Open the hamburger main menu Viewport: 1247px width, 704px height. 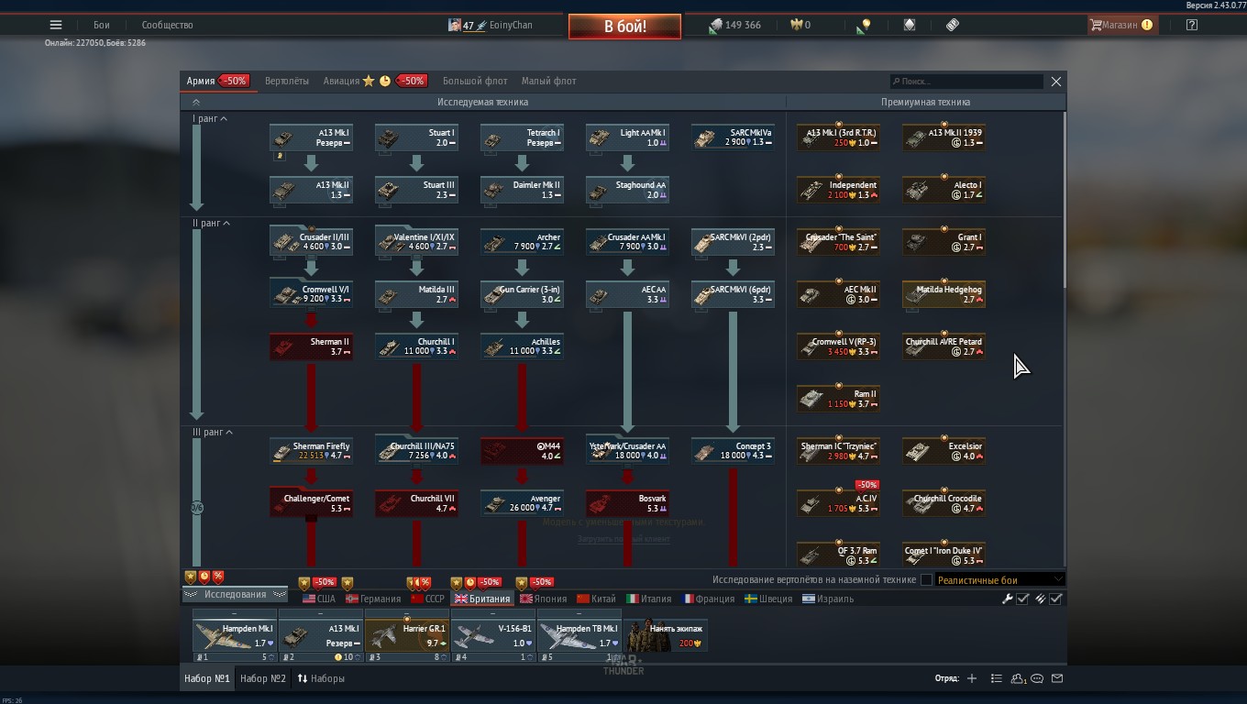56,25
